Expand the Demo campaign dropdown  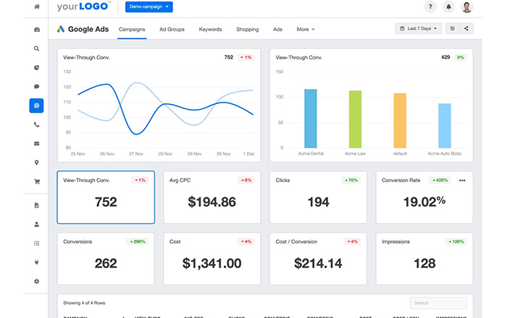coord(149,7)
